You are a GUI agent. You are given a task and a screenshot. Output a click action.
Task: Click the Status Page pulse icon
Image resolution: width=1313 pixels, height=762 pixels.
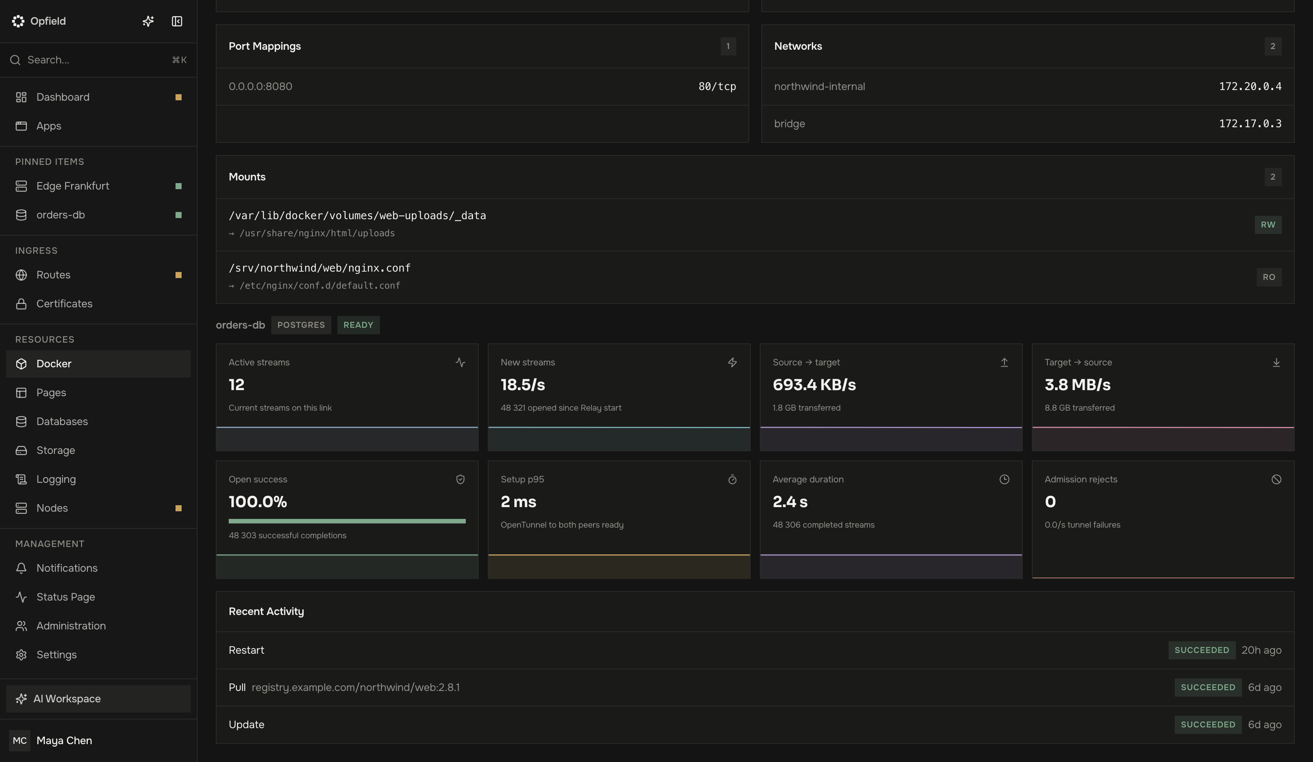coord(21,597)
